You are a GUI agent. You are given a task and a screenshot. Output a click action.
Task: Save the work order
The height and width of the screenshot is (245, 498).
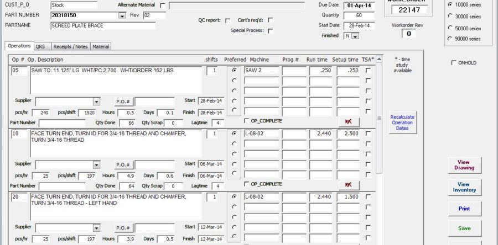click(x=464, y=228)
